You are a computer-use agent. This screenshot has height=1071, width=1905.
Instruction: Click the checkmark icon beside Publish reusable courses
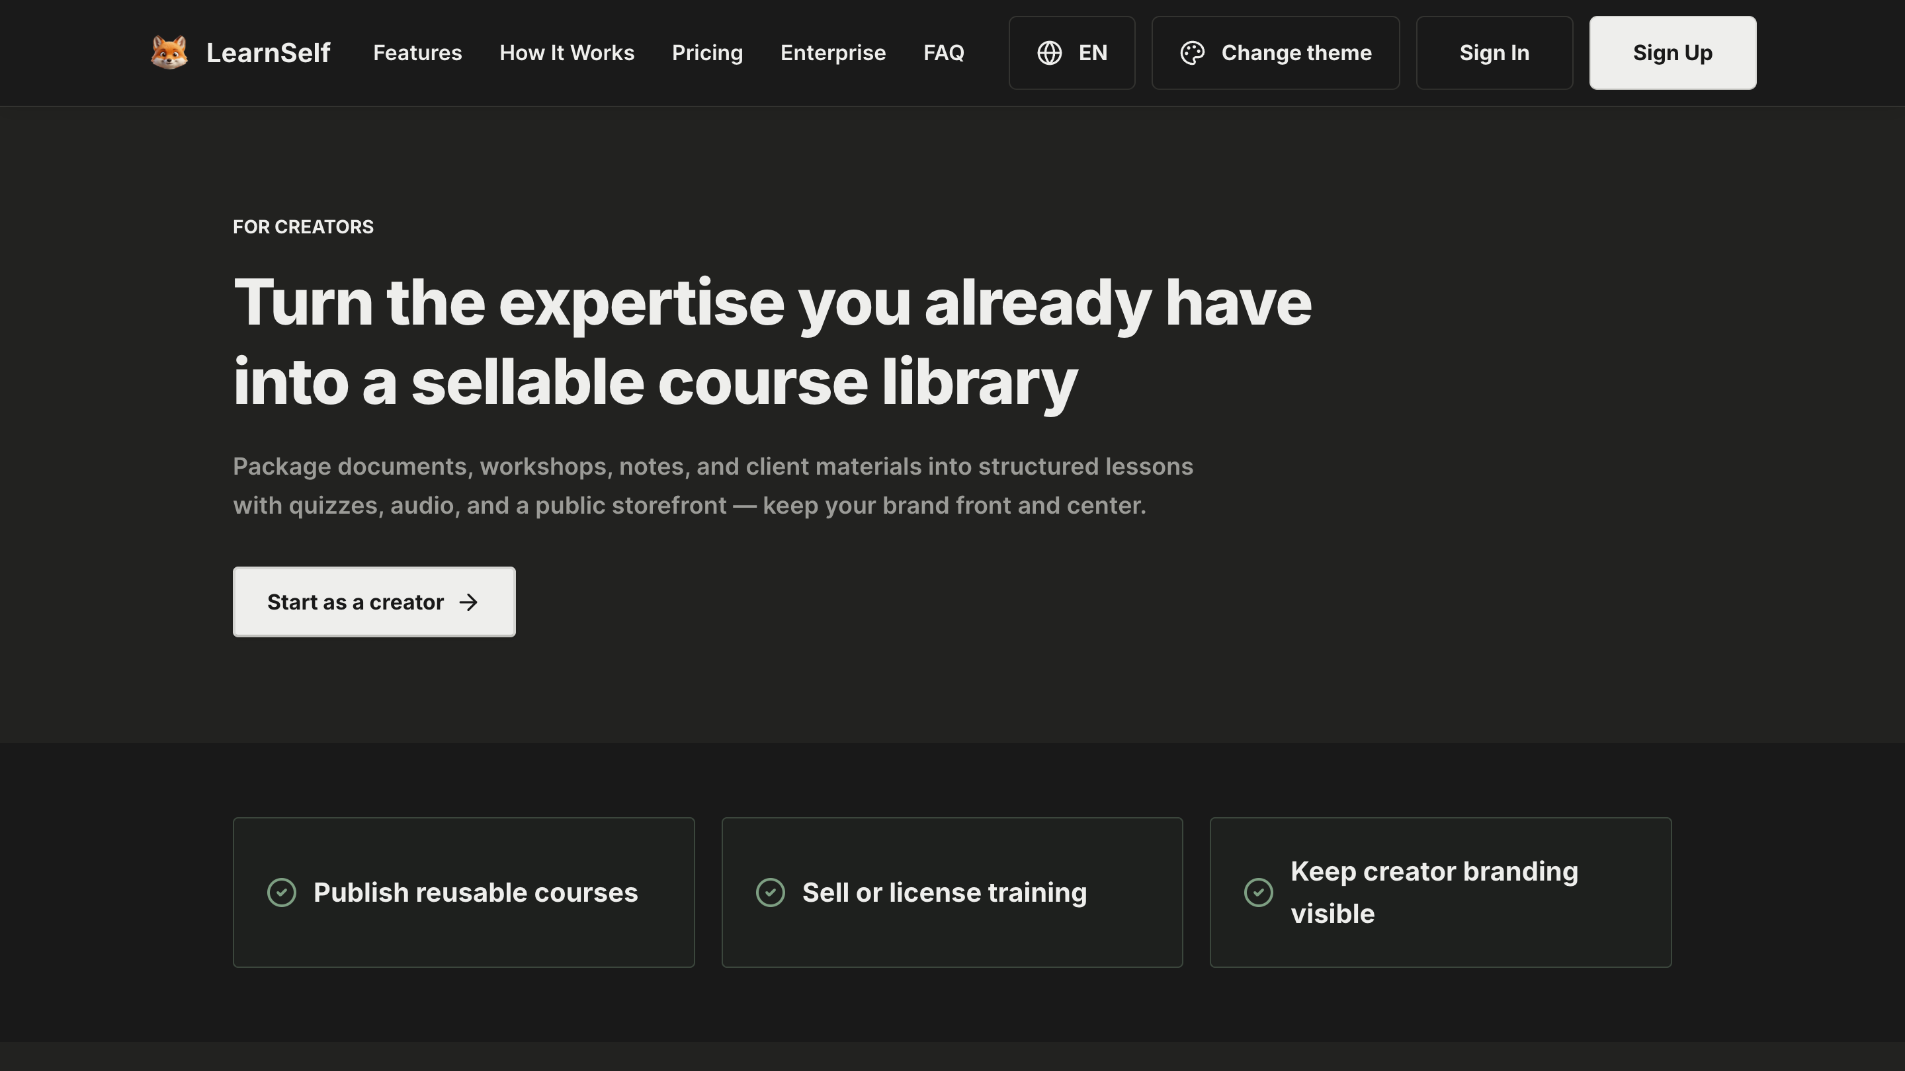coord(282,892)
